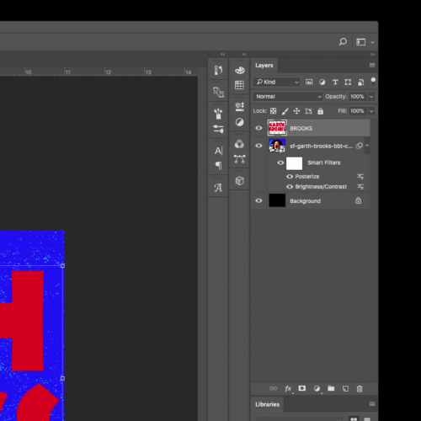This screenshot has width=421, height=421.
Task: Filter layers by shape layers
Action: [348, 82]
